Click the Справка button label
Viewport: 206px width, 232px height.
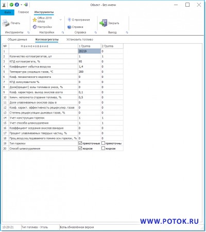pos(77,27)
